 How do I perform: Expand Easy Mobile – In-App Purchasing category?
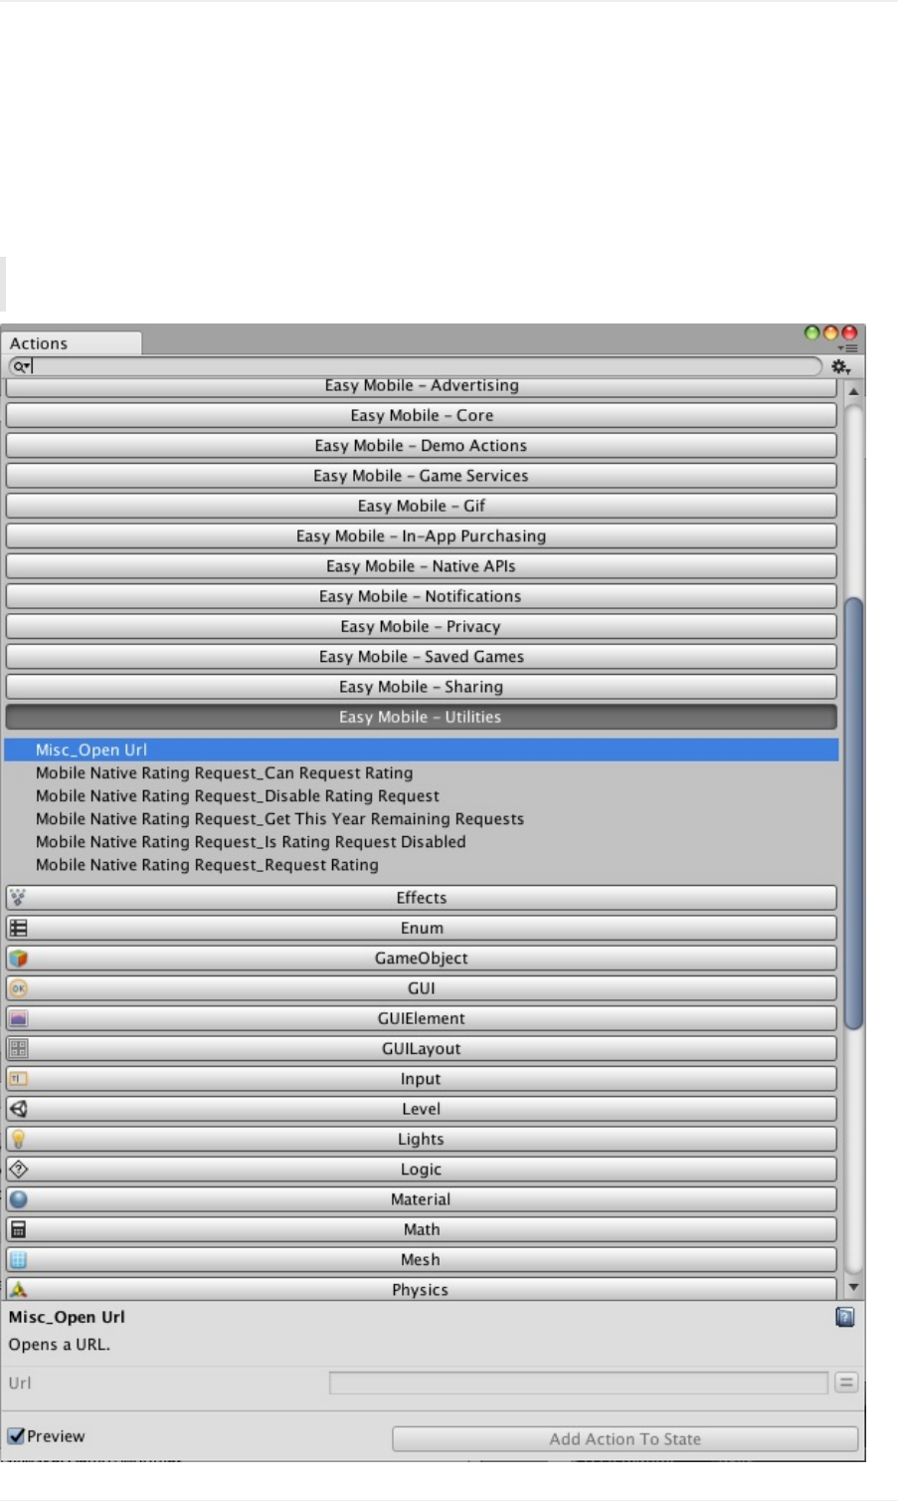422,536
